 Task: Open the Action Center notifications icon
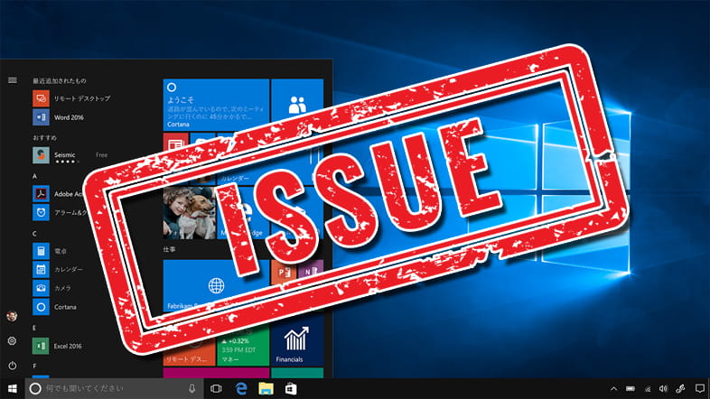[x=700, y=388]
